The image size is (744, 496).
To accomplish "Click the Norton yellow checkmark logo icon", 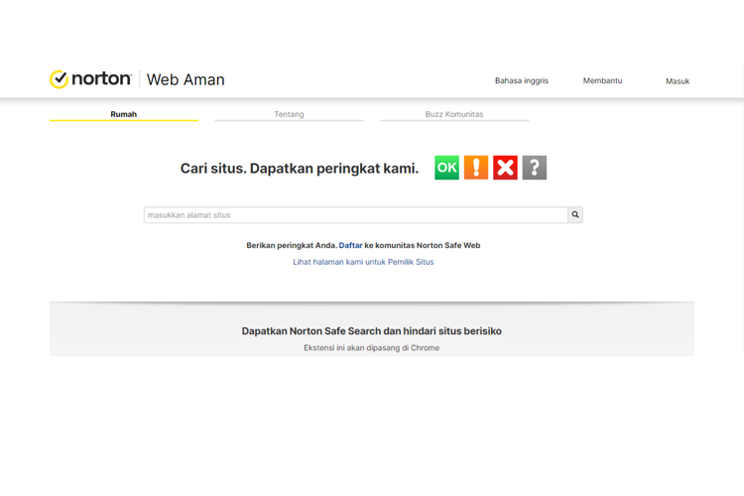I will [59, 79].
